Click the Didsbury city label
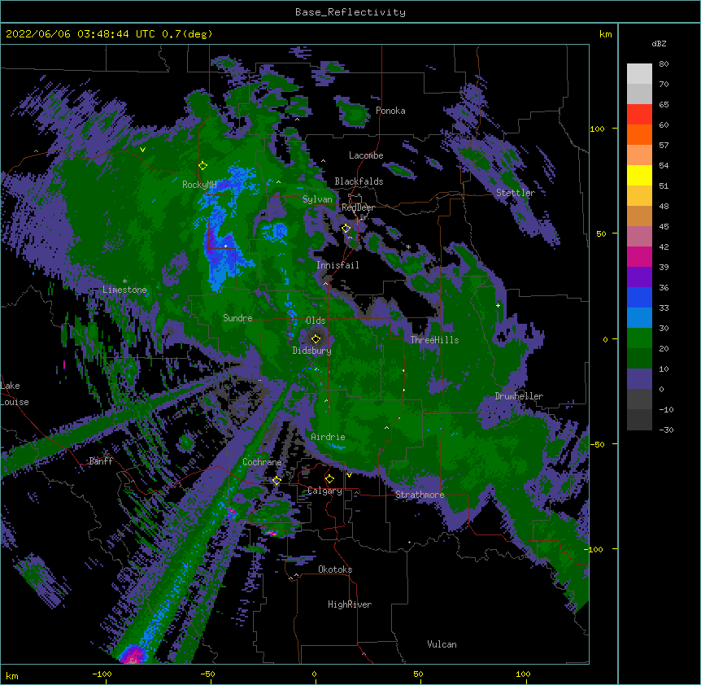The image size is (701, 685). click(312, 351)
